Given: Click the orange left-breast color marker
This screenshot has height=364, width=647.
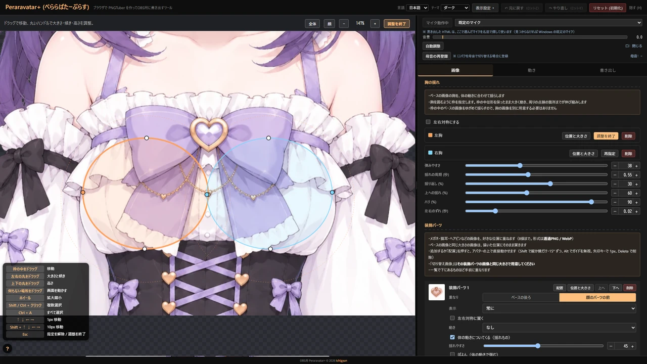Looking at the screenshot, I should (x=430, y=135).
